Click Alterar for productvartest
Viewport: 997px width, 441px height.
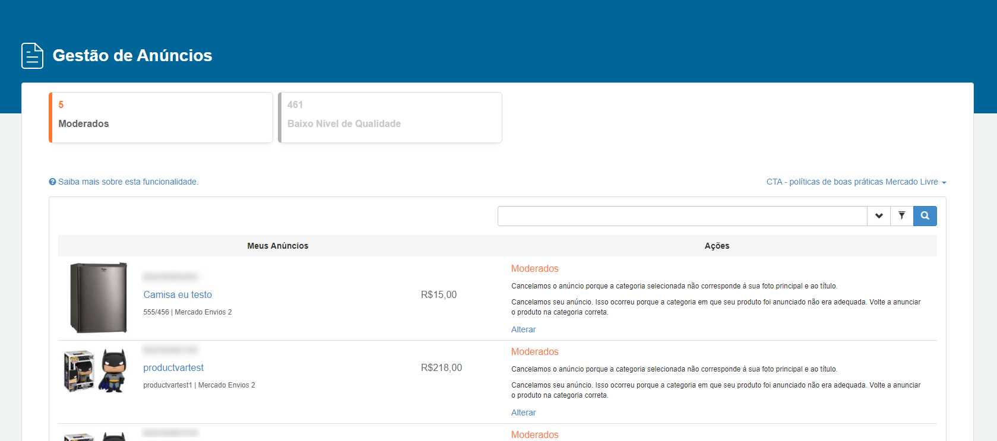523,413
